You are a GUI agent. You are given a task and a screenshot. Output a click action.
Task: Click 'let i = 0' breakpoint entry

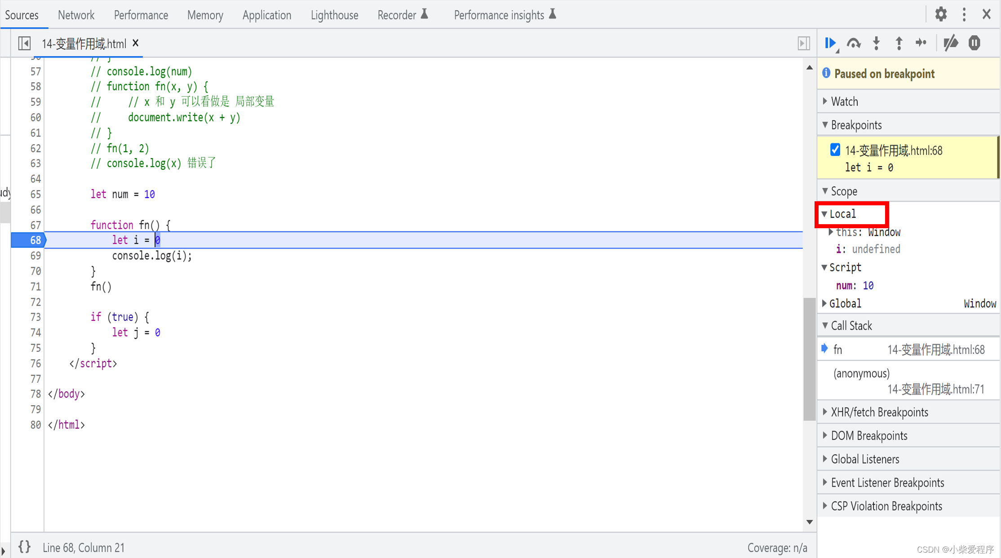coord(869,168)
